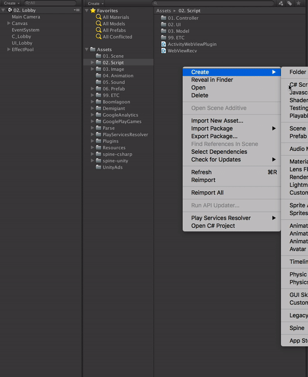Collapse the 02. Lobby scene hierarchy
Screen dimensions: 308x377
click(x=3, y=10)
